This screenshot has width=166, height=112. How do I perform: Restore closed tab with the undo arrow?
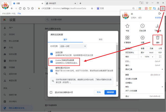28,9
